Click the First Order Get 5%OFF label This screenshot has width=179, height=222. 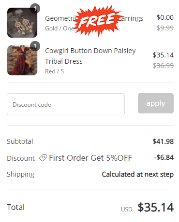click(x=90, y=158)
